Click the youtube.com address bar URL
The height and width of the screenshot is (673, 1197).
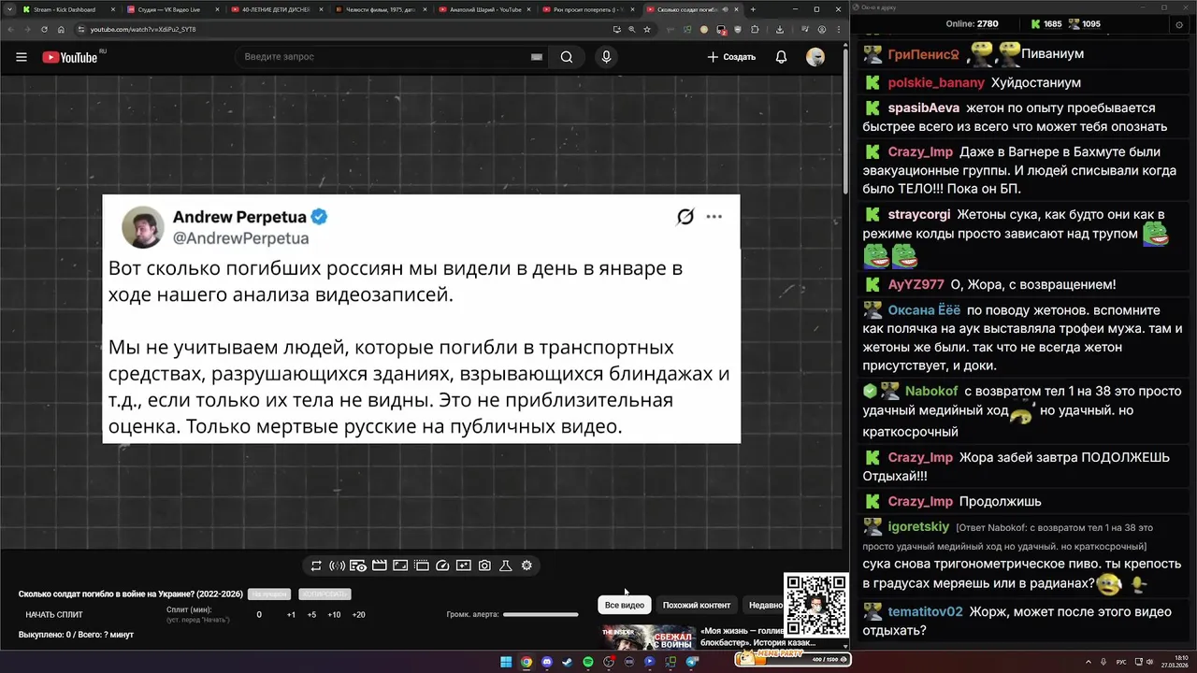pos(143,29)
